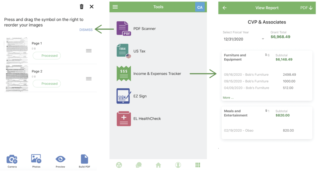
Task: Click the $820.00 subtotal value
Action: (x=283, y=115)
